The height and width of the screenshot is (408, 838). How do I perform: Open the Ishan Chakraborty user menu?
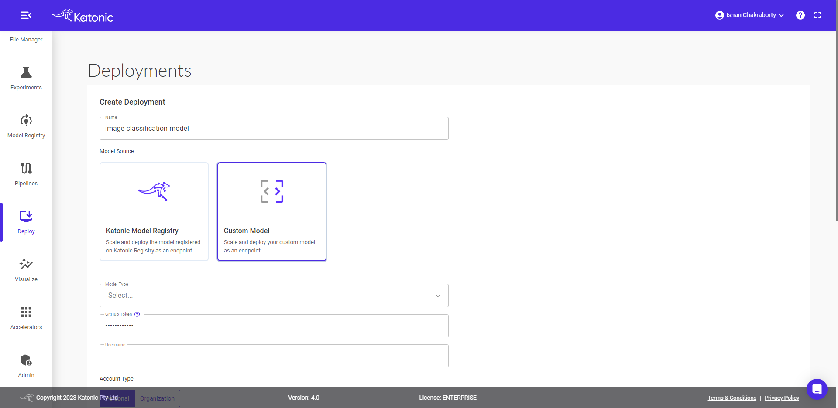(x=749, y=15)
